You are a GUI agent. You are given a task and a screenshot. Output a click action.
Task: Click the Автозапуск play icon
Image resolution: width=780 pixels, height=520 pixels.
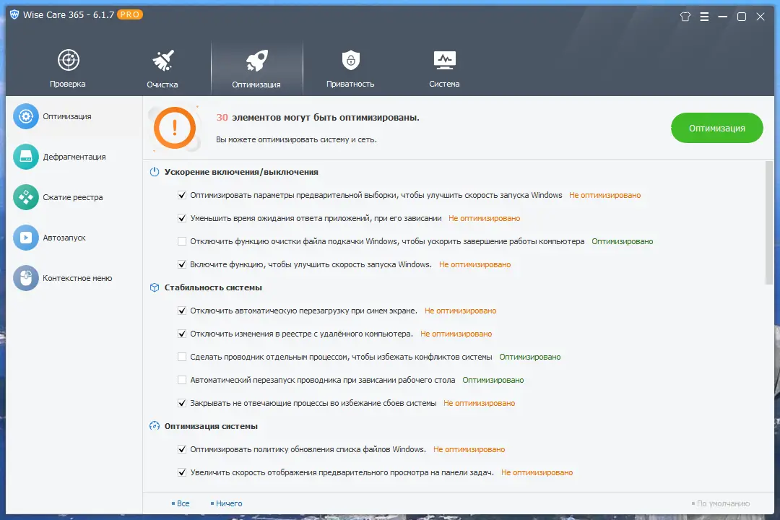coord(26,238)
